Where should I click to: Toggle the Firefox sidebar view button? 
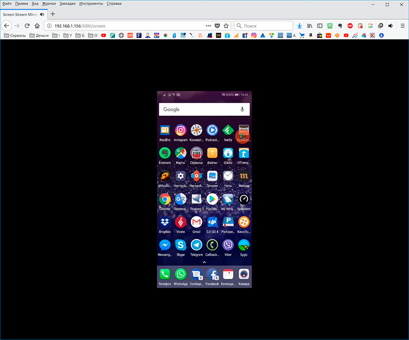[320, 26]
